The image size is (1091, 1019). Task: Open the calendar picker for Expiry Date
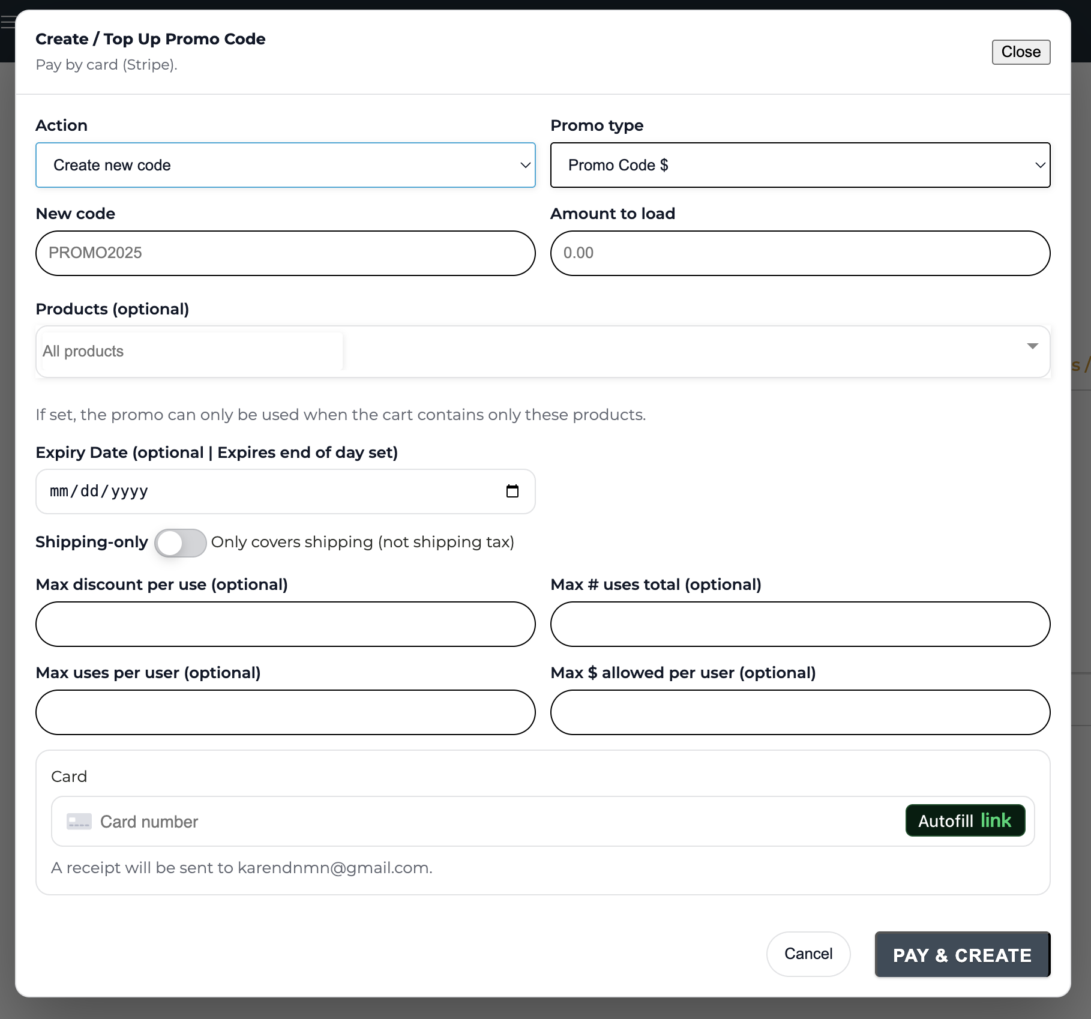click(x=512, y=491)
